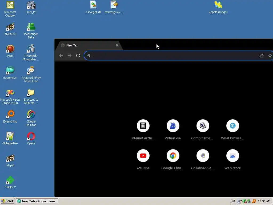The width and height of the screenshot is (273, 205).
Task: Close the New Tab tab
Action: coord(117,45)
